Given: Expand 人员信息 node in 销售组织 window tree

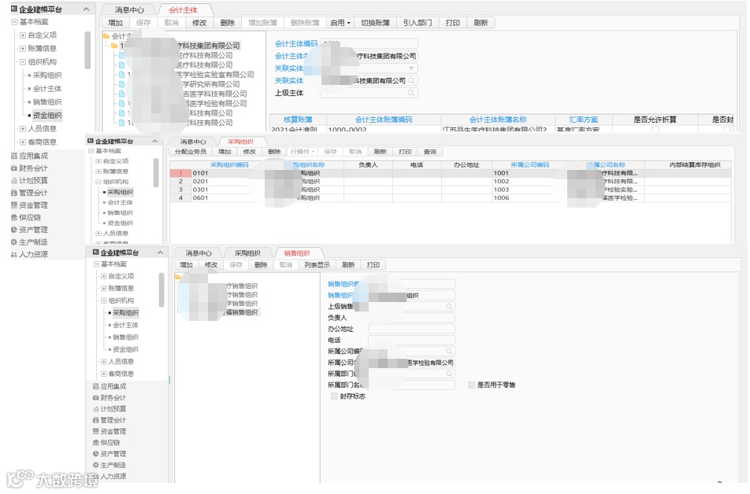Looking at the screenshot, I should pos(103,362).
